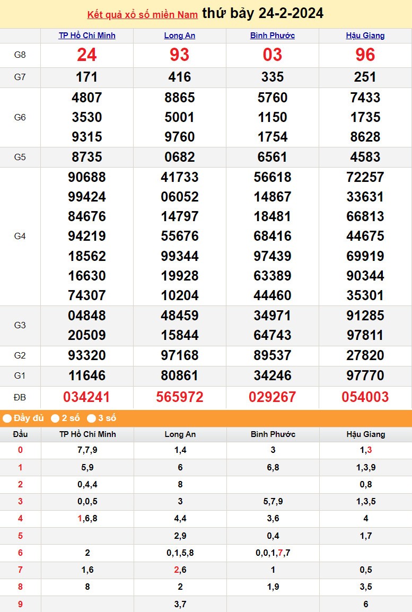The width and height of the screenshot is (412, 612).
Task: Click Long An's special prize 565972
Action: pyautogui.click(x=180, y=397)
